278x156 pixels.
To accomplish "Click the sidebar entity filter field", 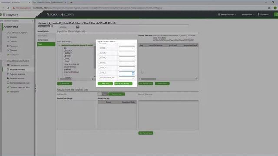I will 16,21.
